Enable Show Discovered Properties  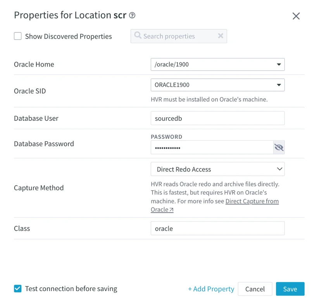[x=17, y=36]
